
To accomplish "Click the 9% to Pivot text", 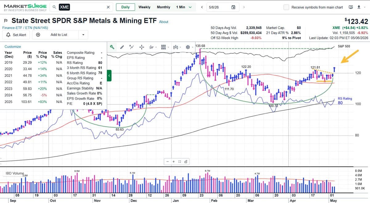I will point(291,38).
